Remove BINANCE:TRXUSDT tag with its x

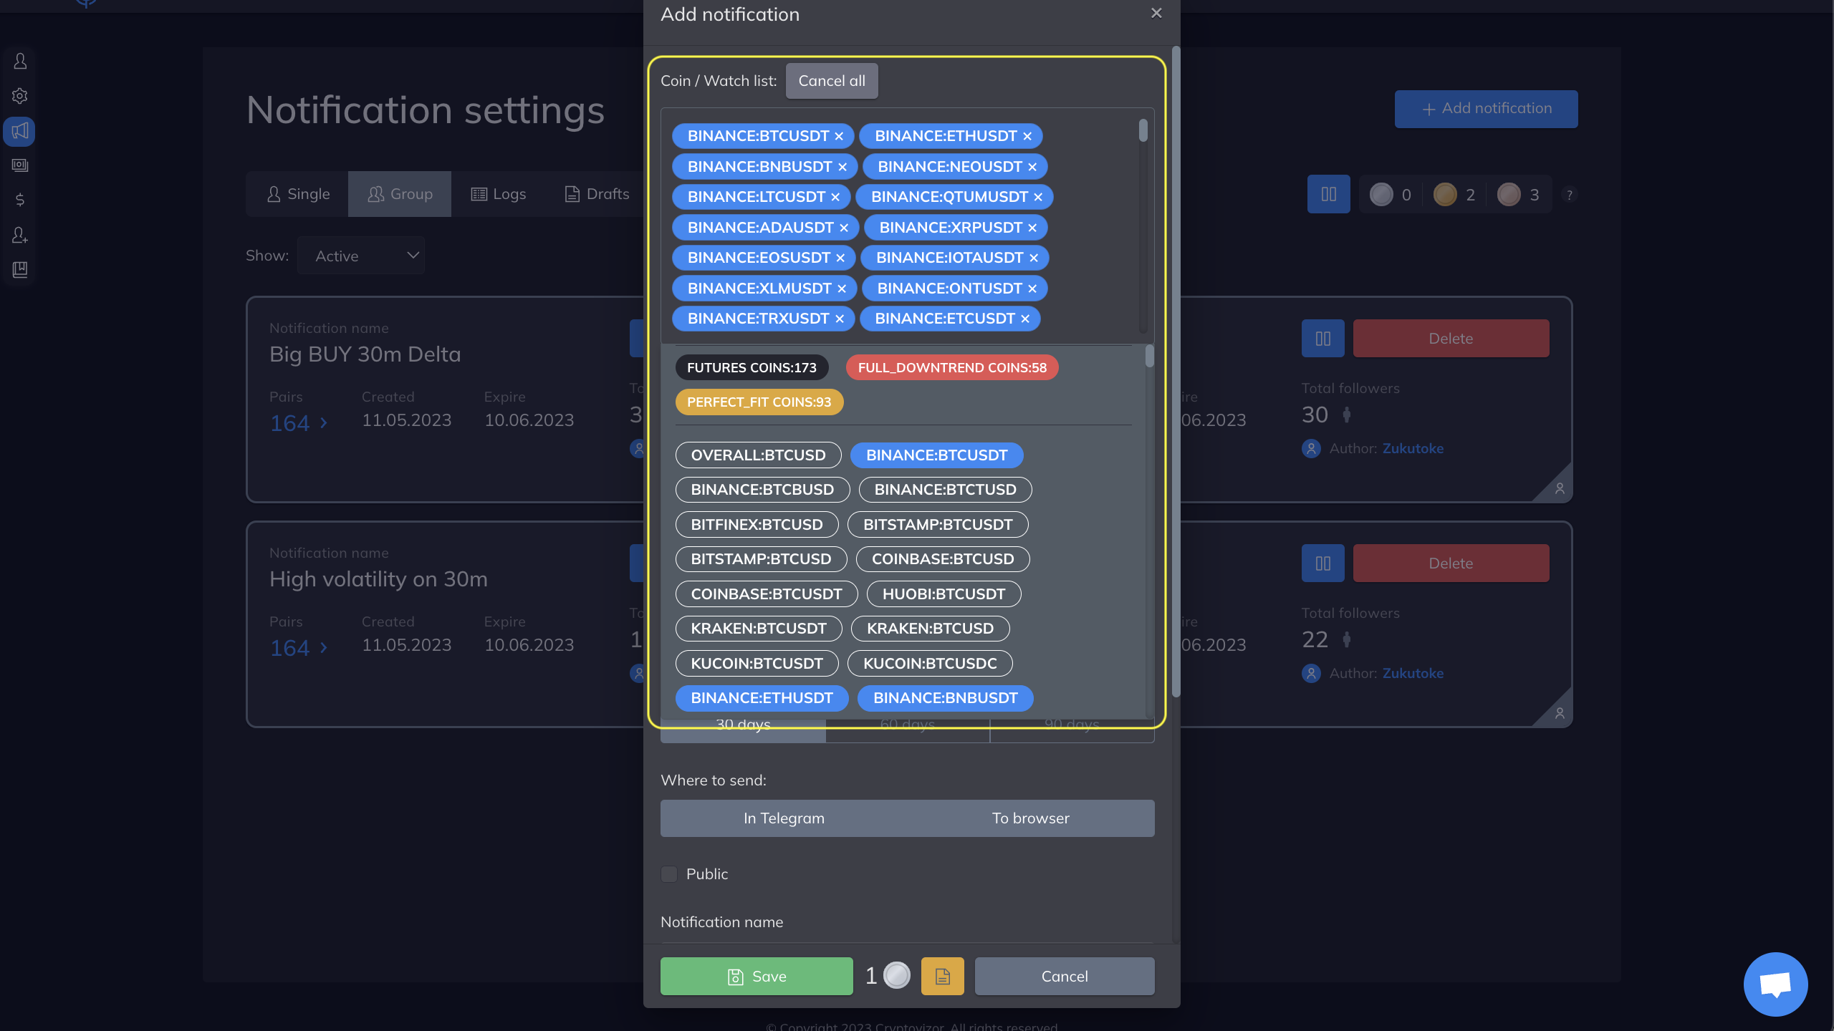(x=840, y=319)
